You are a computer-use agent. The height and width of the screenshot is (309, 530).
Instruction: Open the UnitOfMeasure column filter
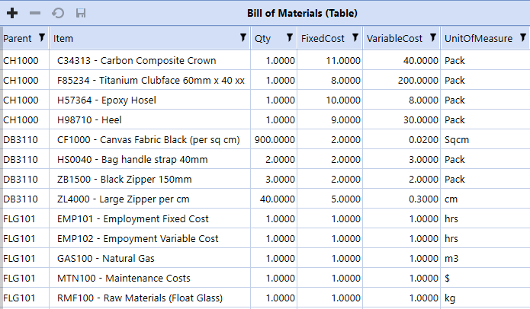pyautogui.click(x=523, y=37)
